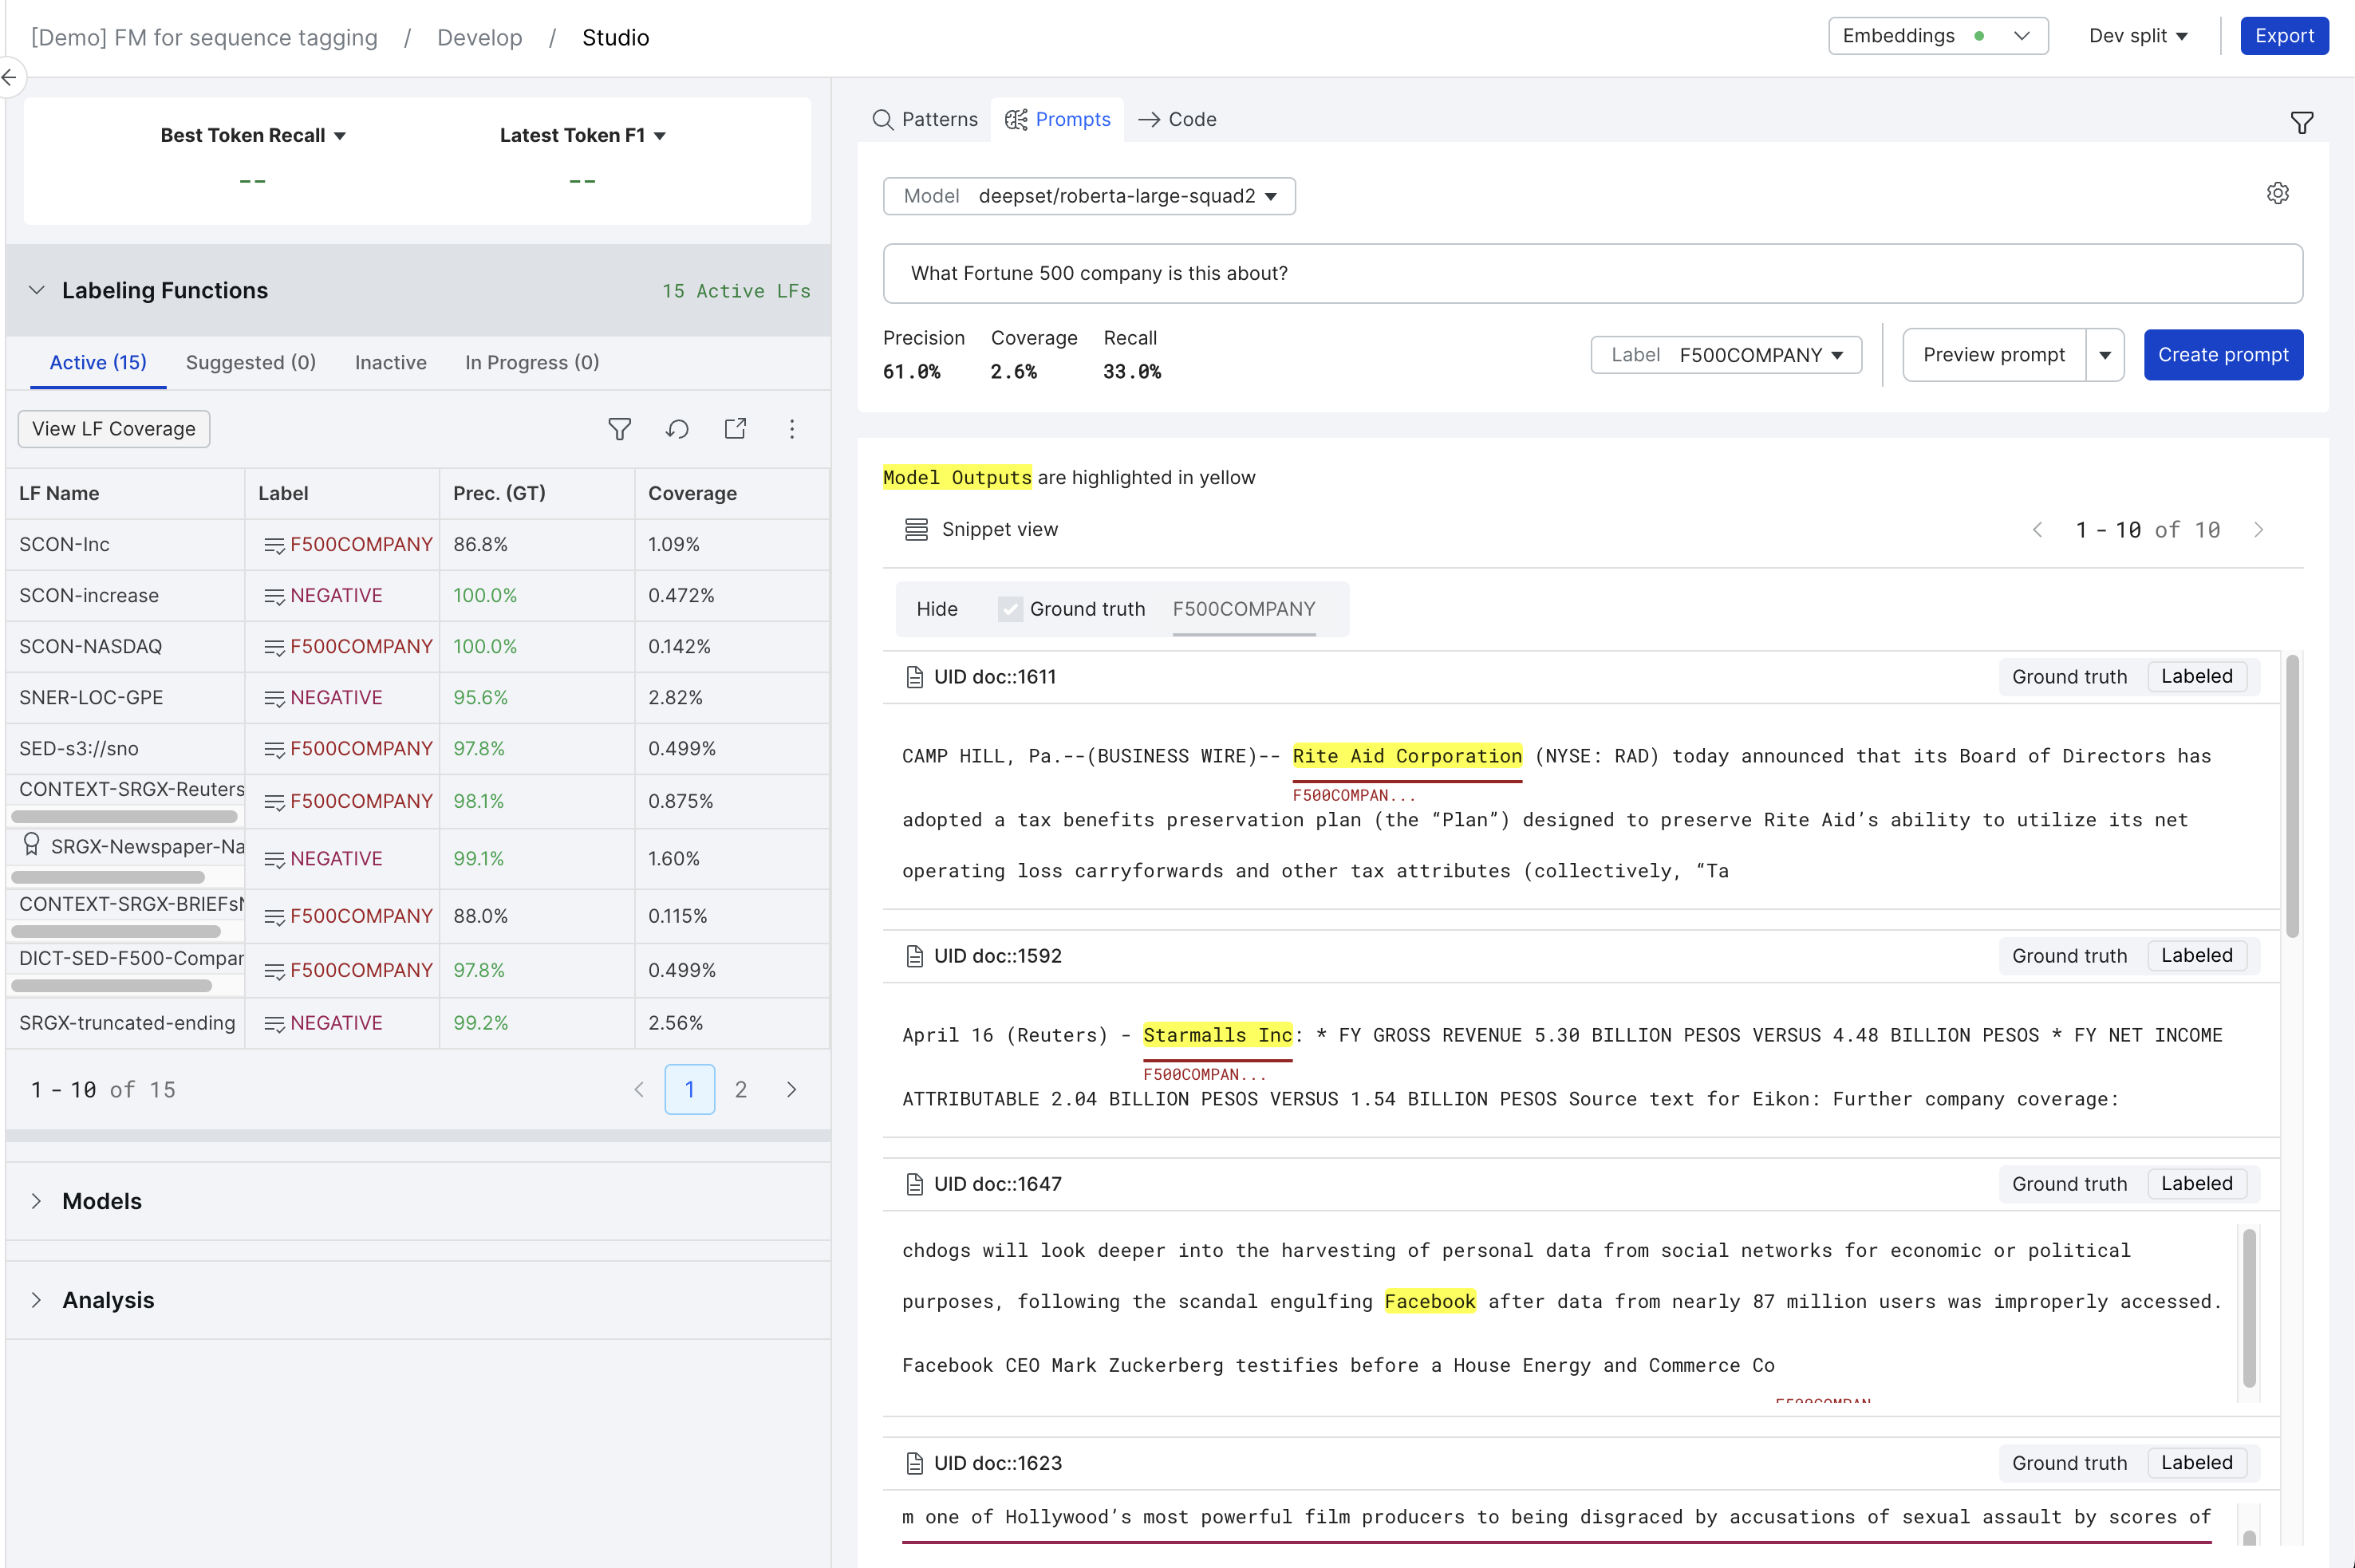Select Ground truth toggle for doc::1623
This screenshot has height=1568, width=2355.
(x=2069, y=1463)
